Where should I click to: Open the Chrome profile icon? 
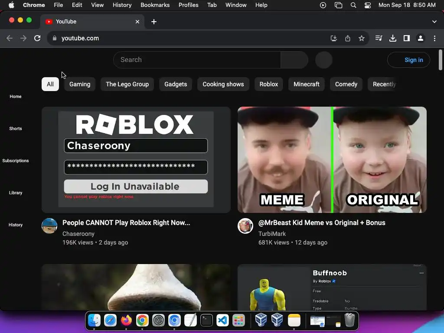pos(421,38)
